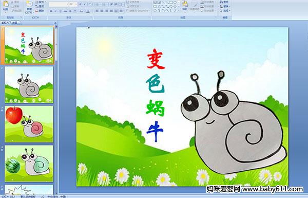Click the Paste clipboard icon
The image size is (308, 198).
(6, 6)
